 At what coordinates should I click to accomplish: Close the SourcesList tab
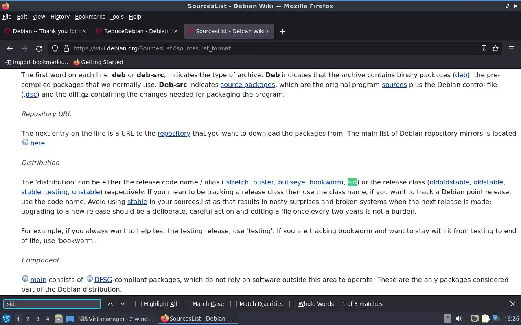tap(267, 31)
